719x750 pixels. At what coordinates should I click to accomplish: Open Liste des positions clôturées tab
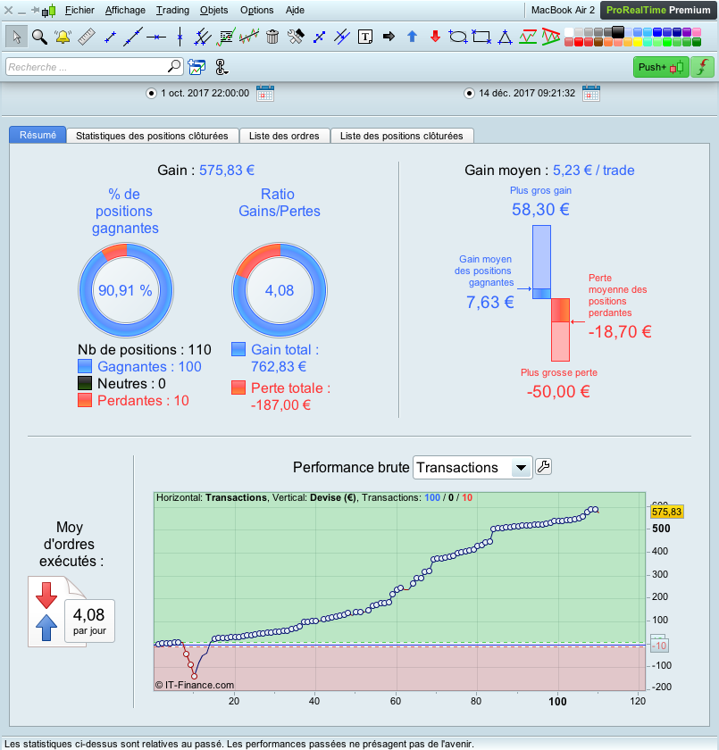(401, 136)
